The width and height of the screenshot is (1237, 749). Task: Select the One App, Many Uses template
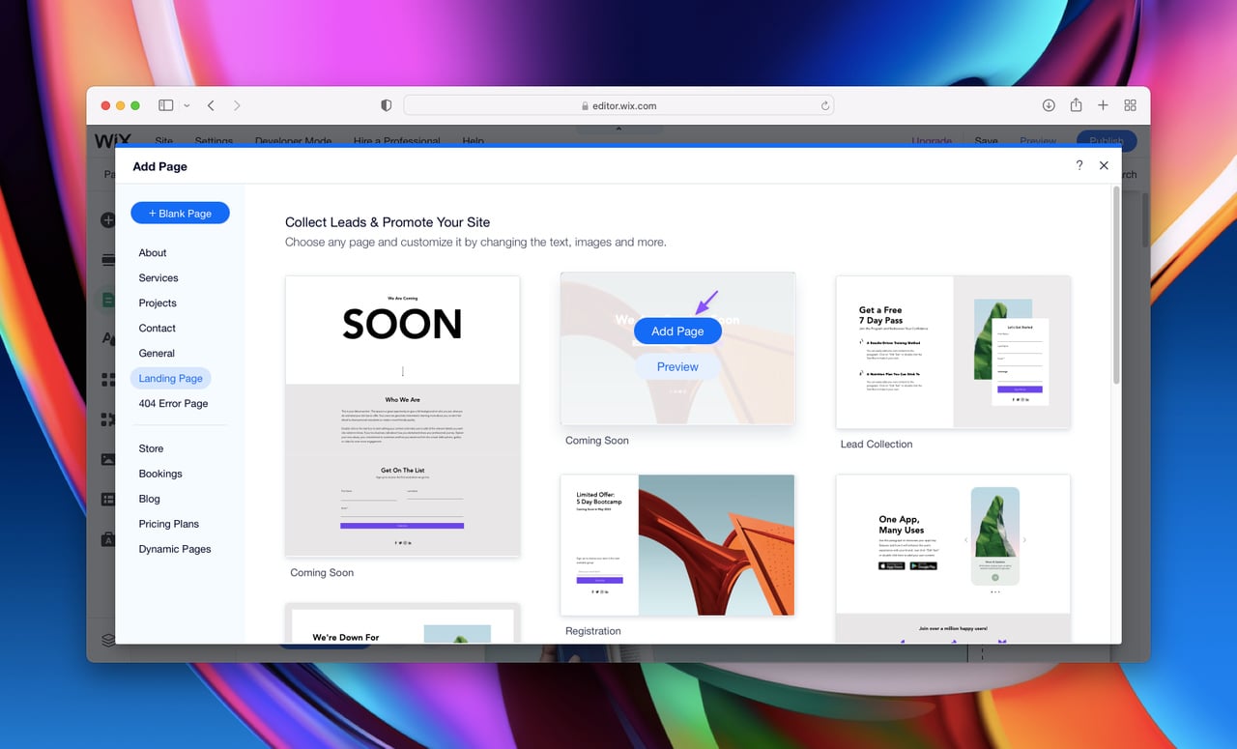point(953,559)
